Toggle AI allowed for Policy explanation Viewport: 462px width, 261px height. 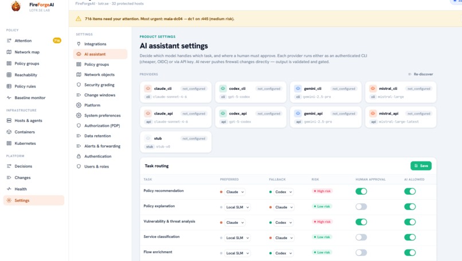click(410, 207)
